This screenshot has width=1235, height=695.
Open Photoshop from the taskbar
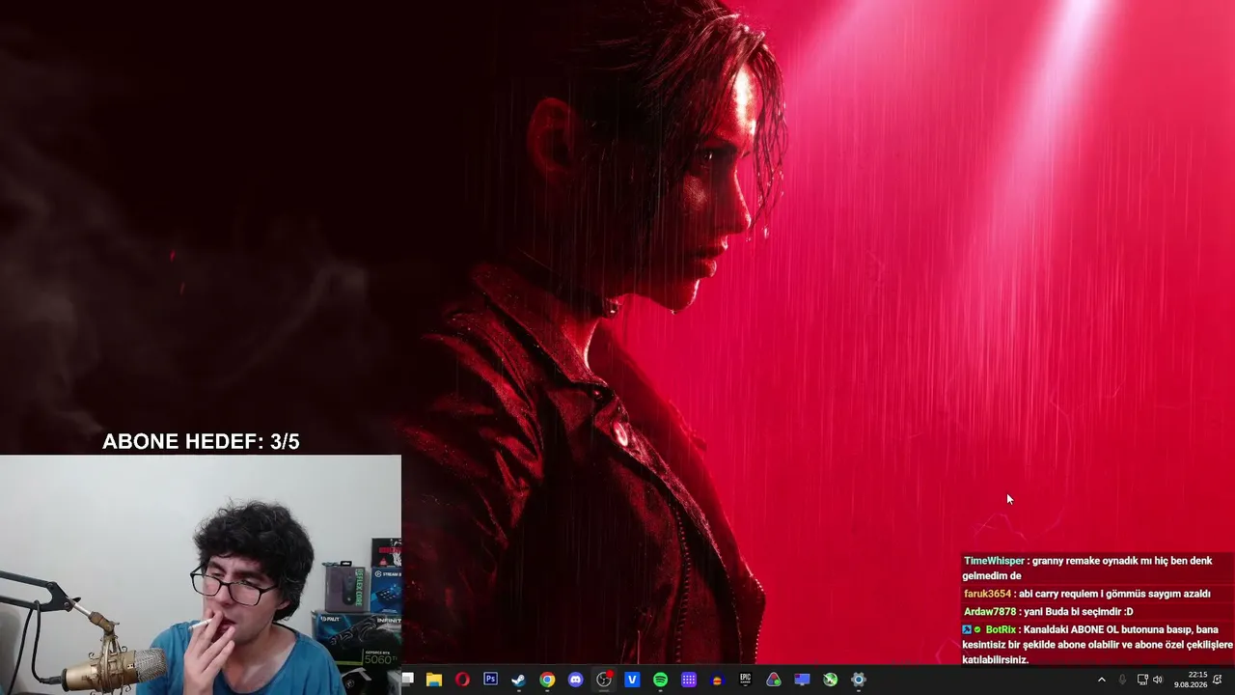(490, 680)
